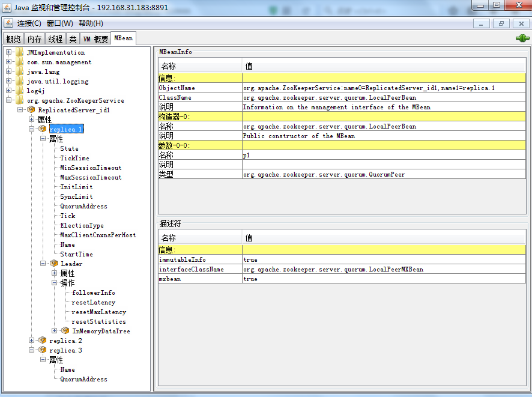The image size is (532, 397).
Task: Switch to the 类 tab
Action: point(73,39)
